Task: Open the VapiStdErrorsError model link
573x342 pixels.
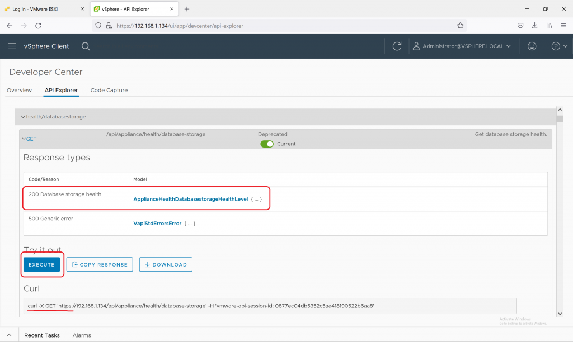Action: [x=157, y=224]
